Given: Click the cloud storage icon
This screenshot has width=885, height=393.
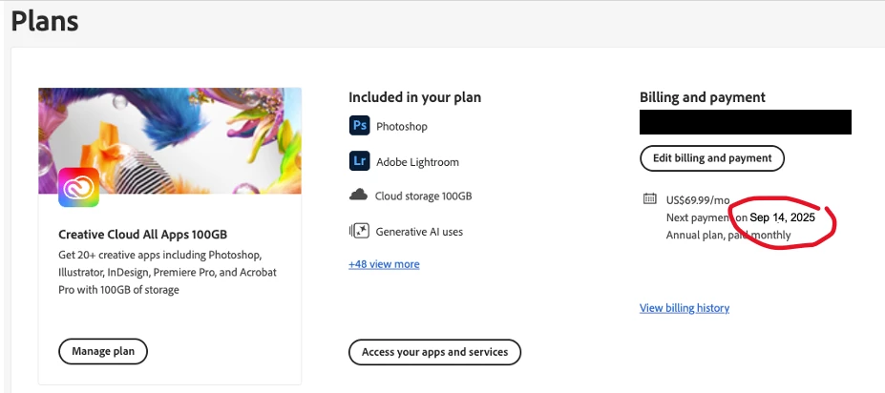Looking at the screenshot, I should 358,196.
